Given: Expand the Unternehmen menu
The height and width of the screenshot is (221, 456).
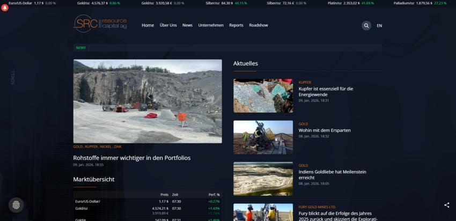Looking at the screenshot, I should coord(211,25).
